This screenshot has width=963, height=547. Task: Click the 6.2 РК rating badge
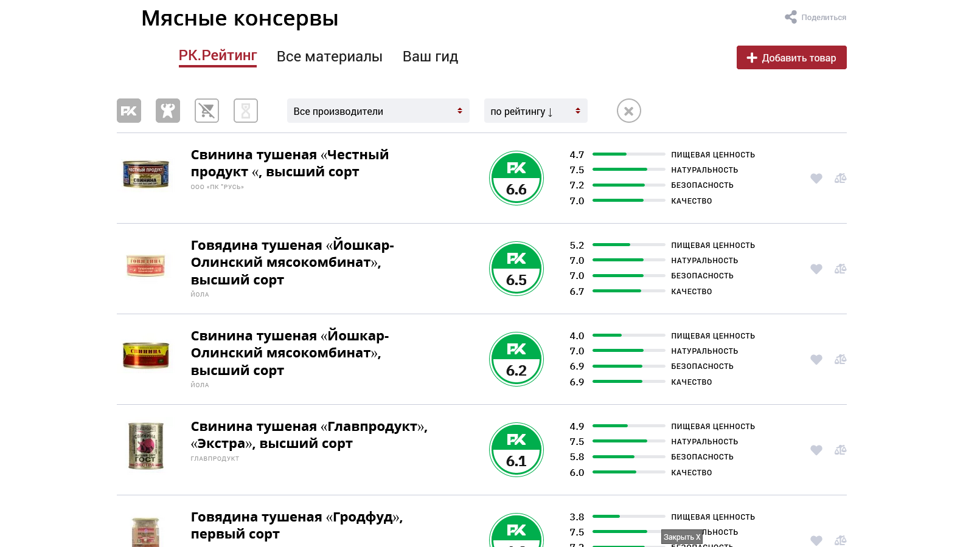pos(516,359)
